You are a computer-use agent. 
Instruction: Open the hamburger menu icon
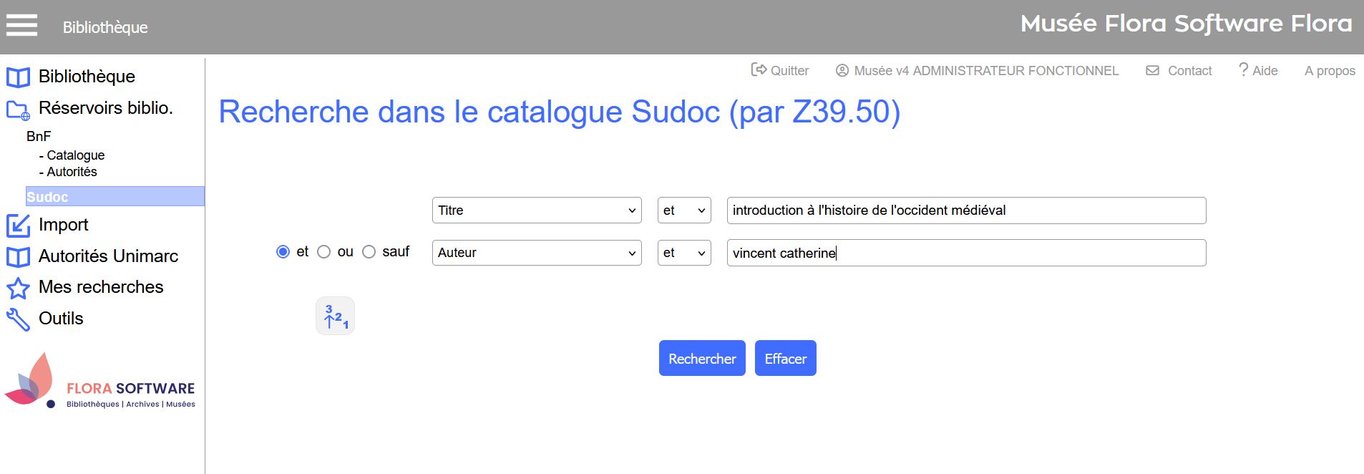click(21, 25)
